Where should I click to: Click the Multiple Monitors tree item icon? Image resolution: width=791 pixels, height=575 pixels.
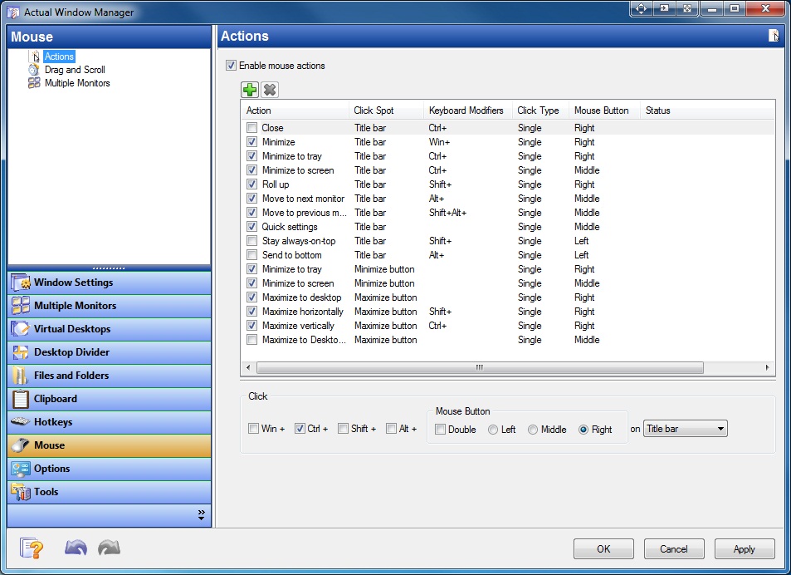[34, 83]
